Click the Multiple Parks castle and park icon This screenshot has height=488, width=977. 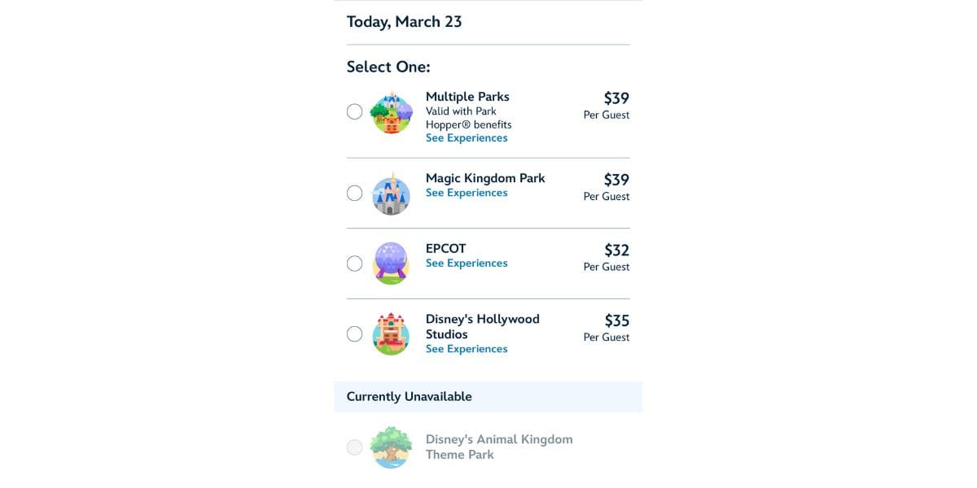391,112
